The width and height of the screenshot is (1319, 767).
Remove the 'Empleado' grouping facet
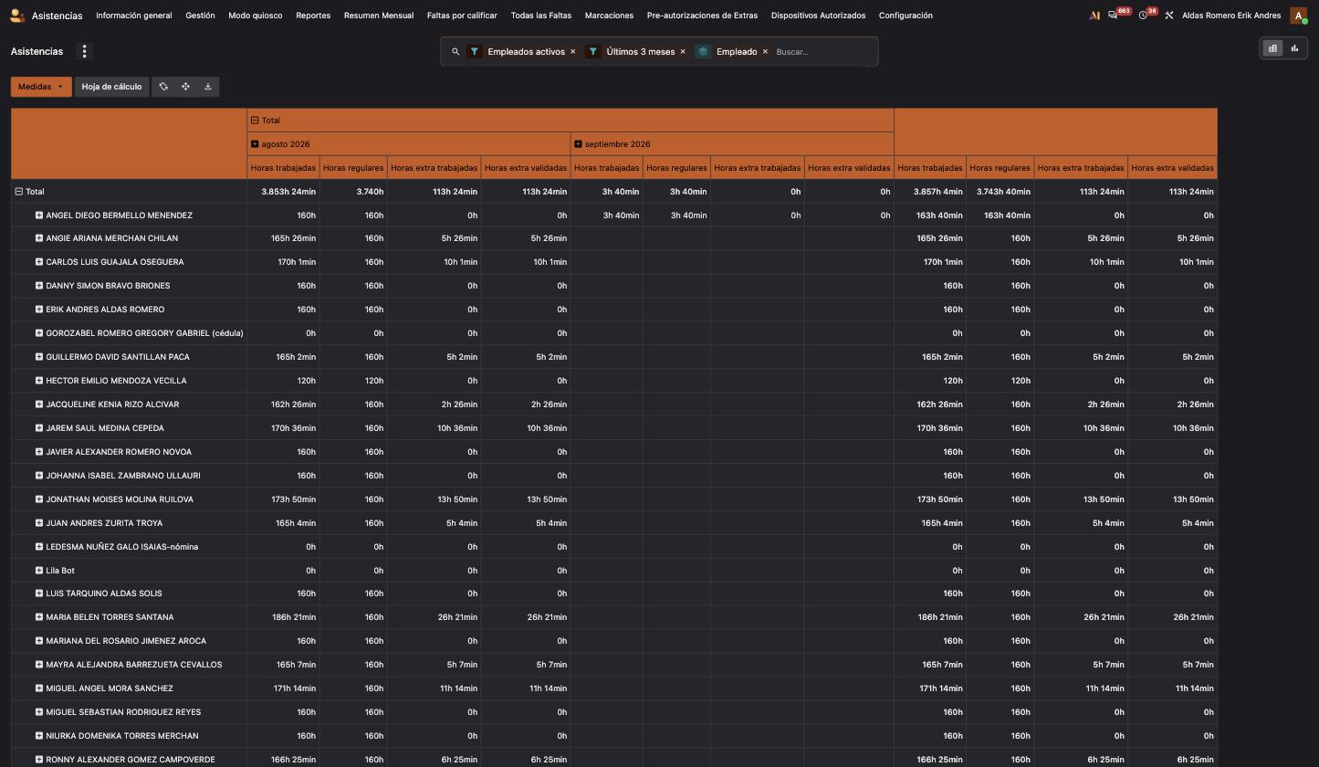765,52
